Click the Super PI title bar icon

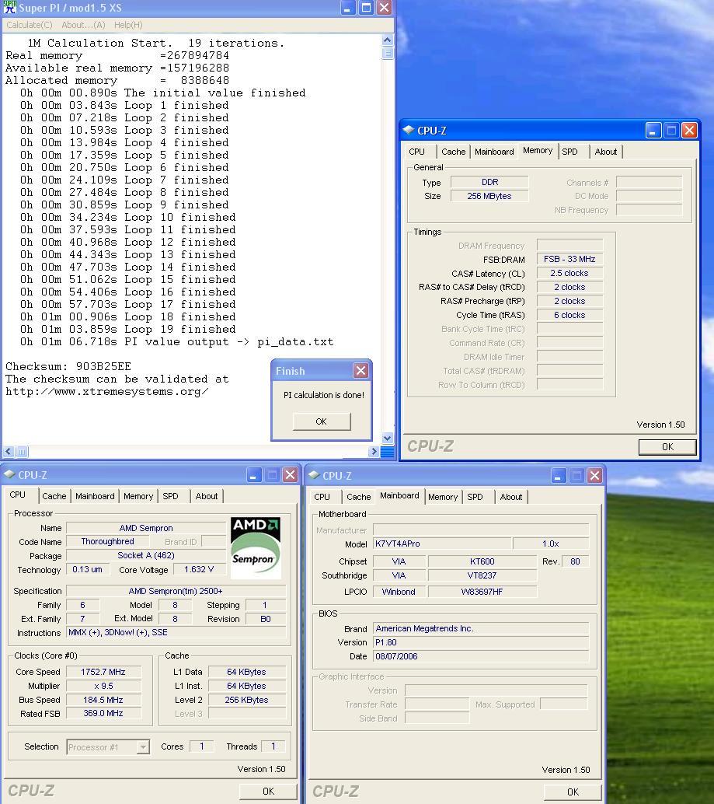(10, 8)
